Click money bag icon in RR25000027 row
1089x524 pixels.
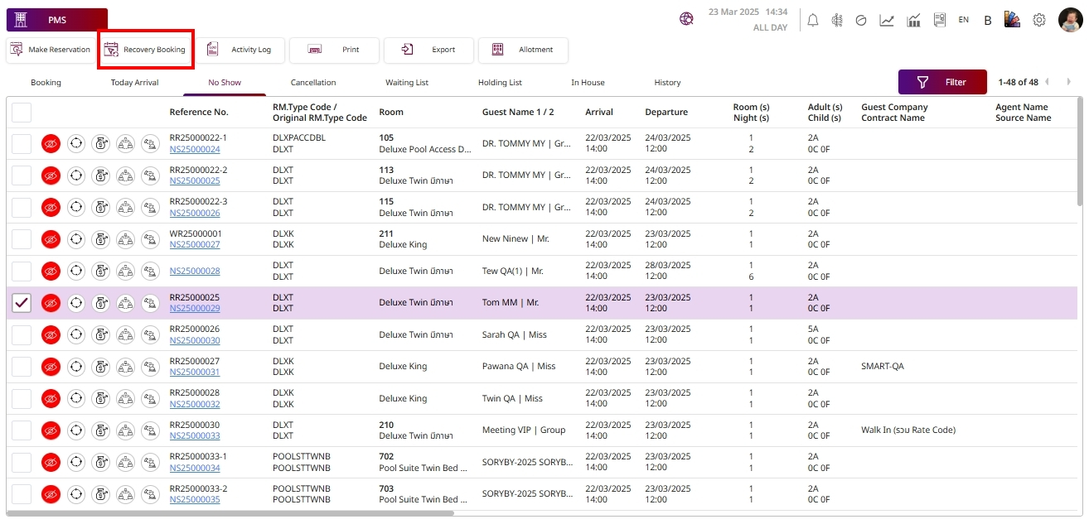pos(100,367)
